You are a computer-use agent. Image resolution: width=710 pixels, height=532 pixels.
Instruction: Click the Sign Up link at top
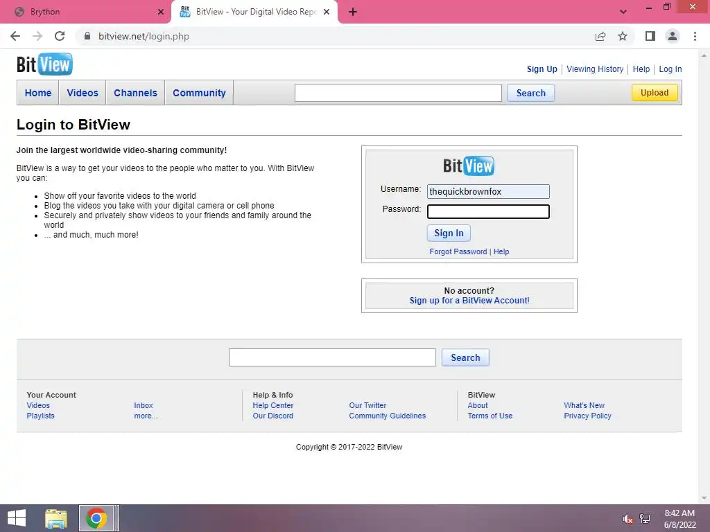(542, 69)
